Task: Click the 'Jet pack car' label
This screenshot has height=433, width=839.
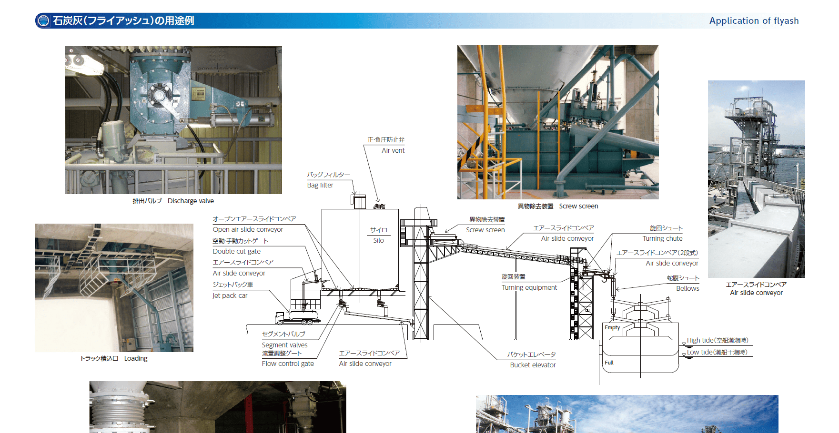Action: point(230,295)
